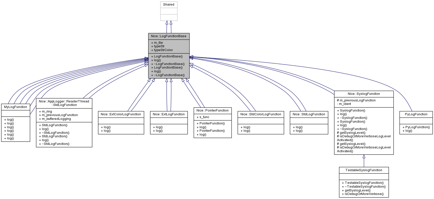Click the '+ TestableSyslogFunction()' constructor entry
434x199 pixels.
click(363, 183)
